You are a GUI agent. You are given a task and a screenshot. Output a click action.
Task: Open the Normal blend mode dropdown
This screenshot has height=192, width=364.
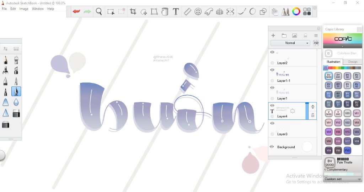pyautogui.click(x=290, y=43)
